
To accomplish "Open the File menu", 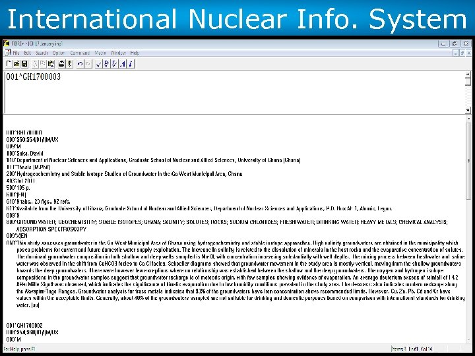I will point(16,53).
